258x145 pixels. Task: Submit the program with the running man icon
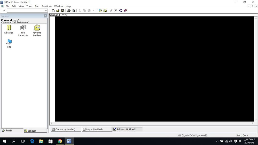[111, 11]
